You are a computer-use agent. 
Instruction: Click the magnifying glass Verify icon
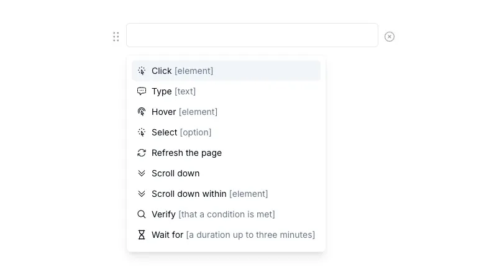142,214
